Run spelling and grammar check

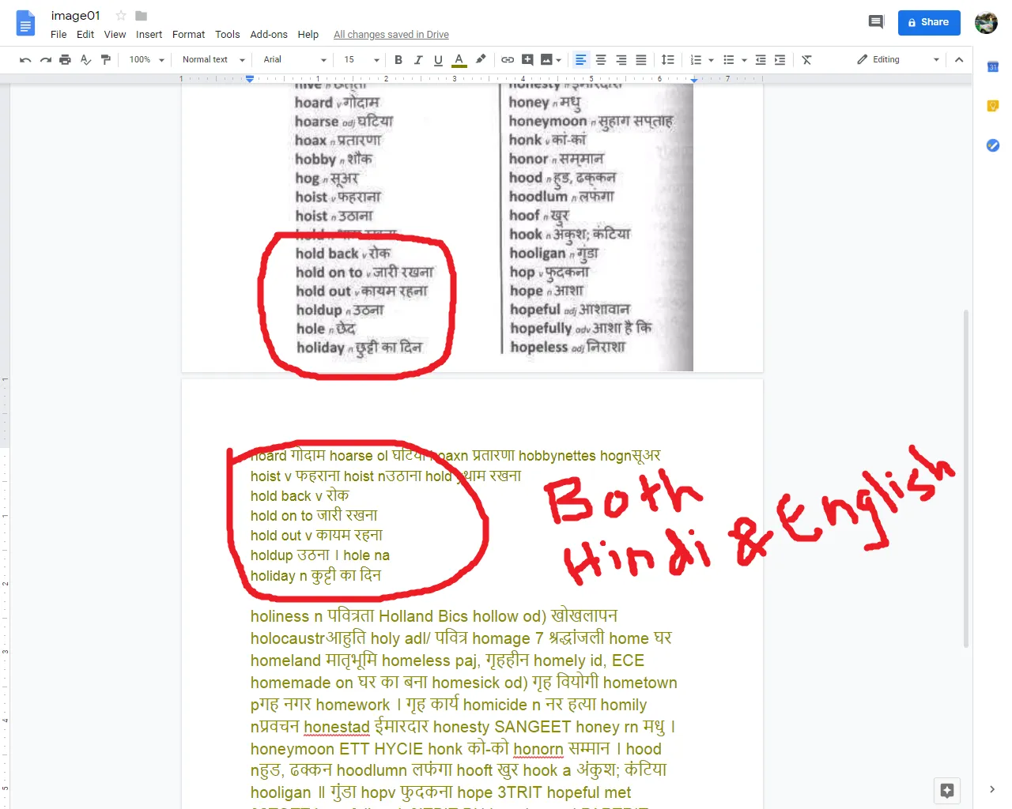click(x=85, y=60)
